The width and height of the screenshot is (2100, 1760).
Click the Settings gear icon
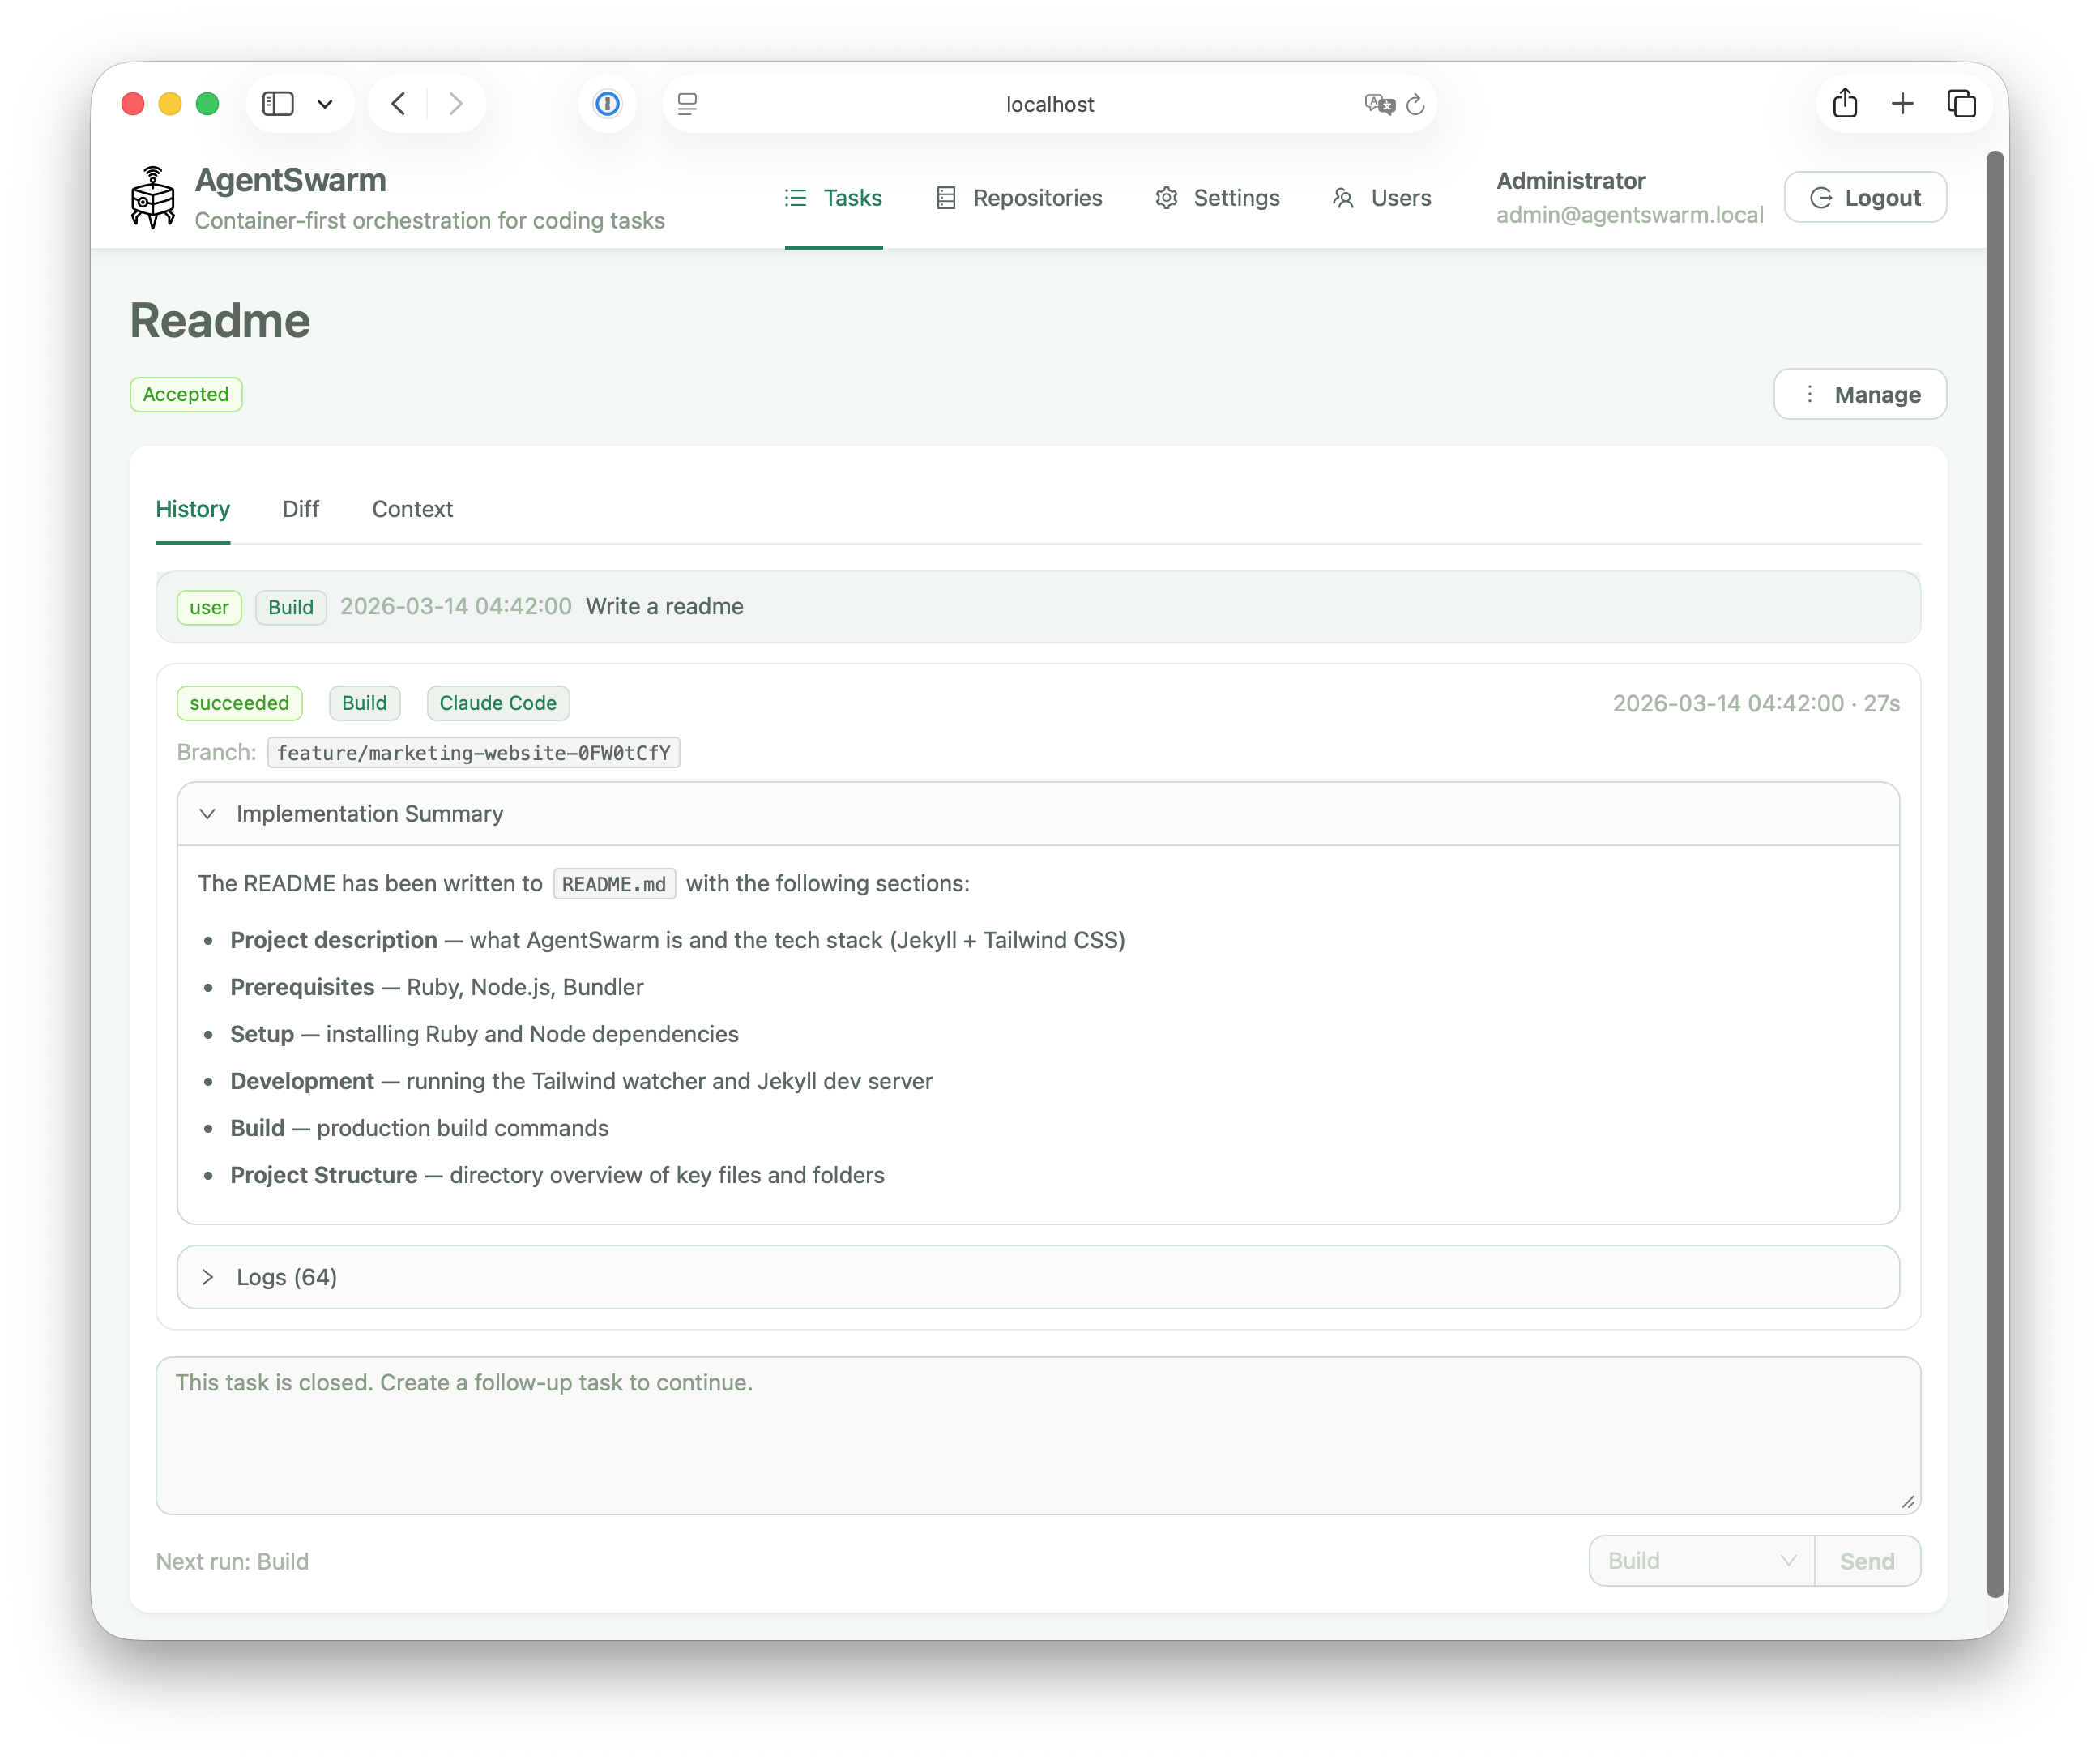click(x=1166, y=197)
